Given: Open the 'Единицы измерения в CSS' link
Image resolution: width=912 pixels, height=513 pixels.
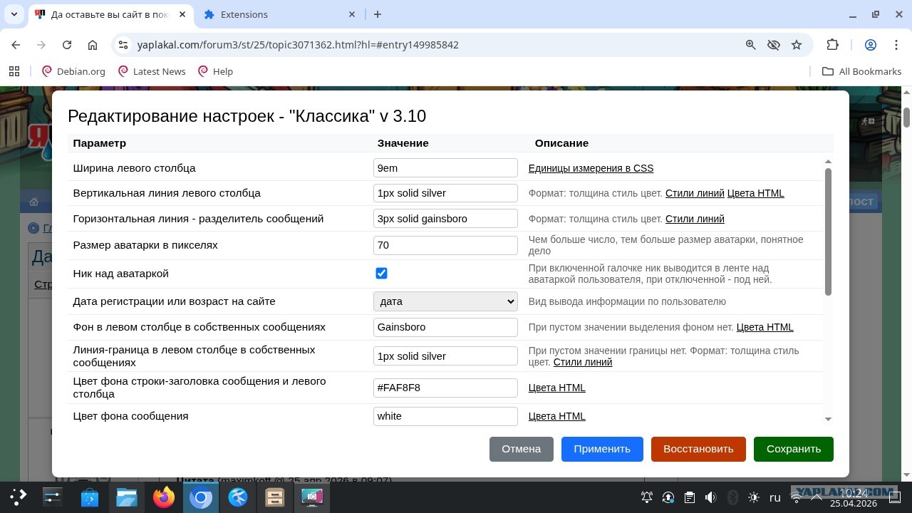Looking at the screenshot, I should [x=591, y=168].
